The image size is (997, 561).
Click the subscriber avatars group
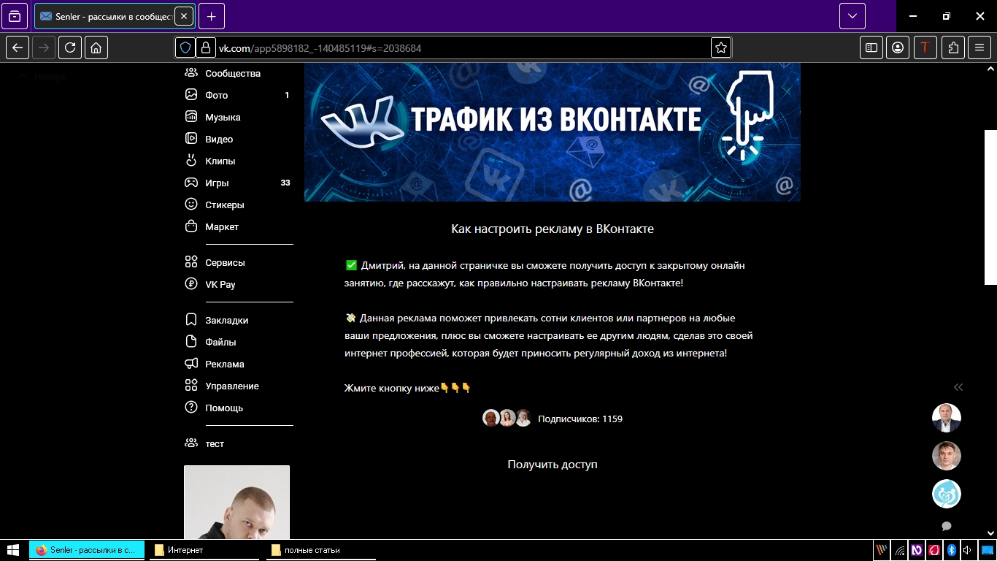coord(507,419)
